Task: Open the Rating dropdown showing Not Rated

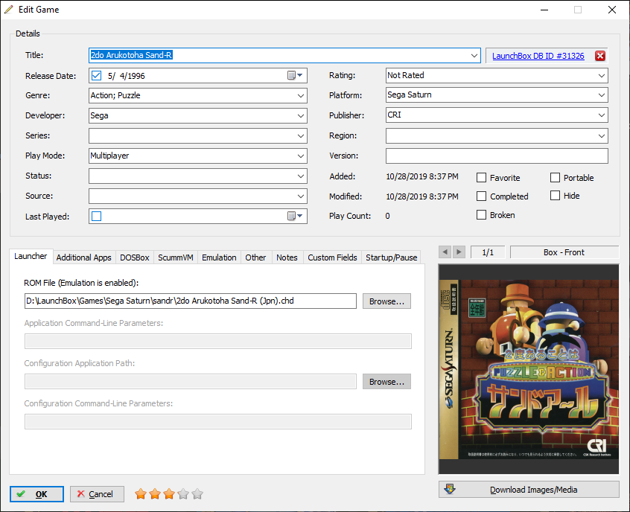Action: [602, 75]
